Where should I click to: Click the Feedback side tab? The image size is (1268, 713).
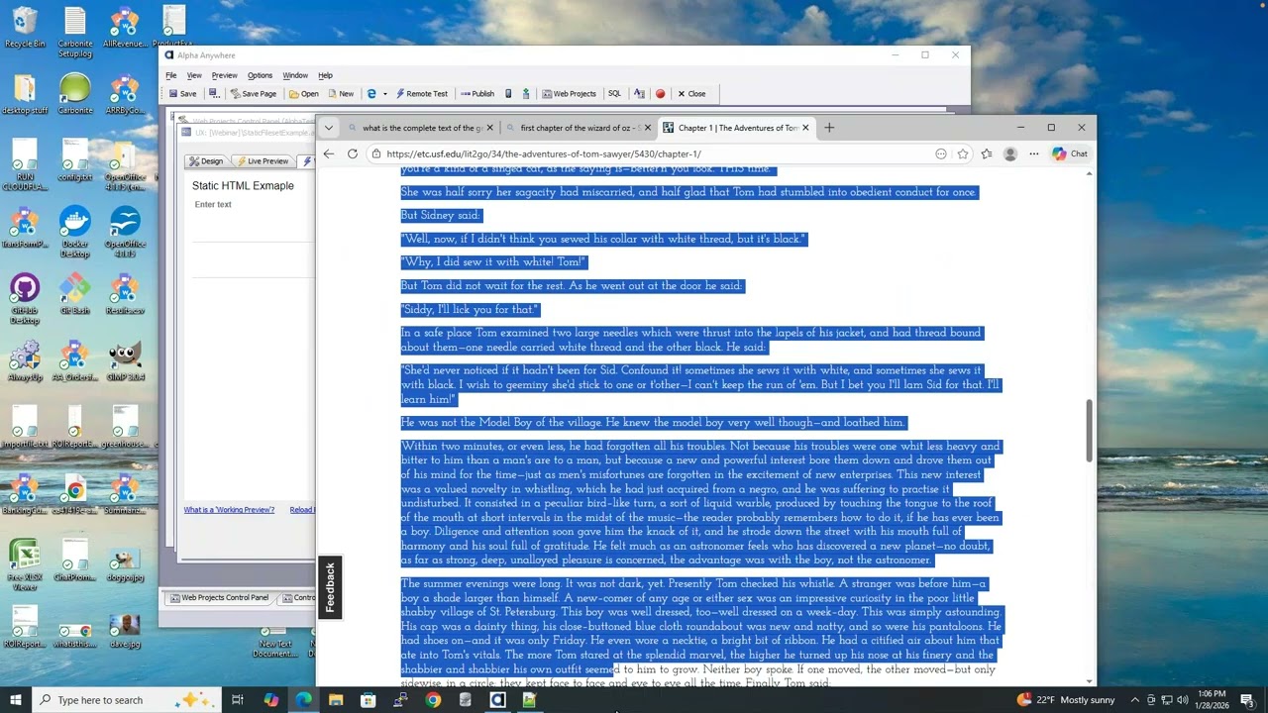point(331,586)
